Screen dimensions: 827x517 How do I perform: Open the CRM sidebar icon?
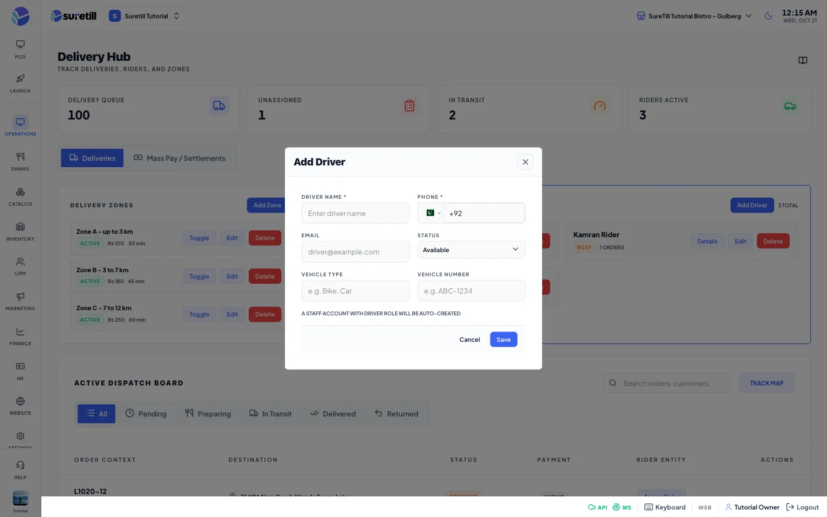20,266
